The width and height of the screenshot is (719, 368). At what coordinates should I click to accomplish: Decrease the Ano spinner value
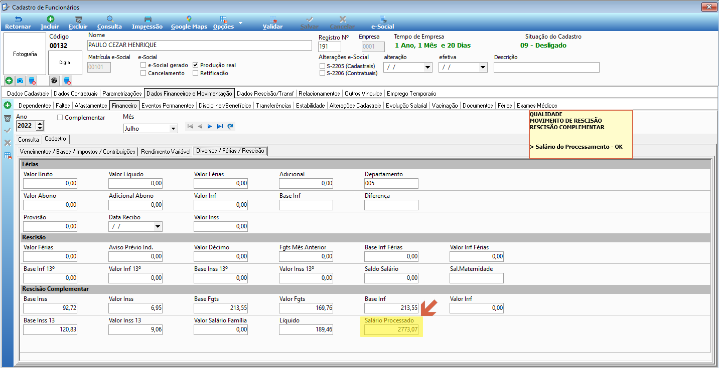(40, 128)
